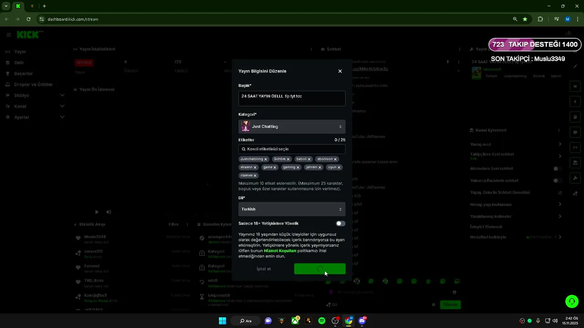
Task: Select Başarılar in the sidebar
Action: click(23, 74)
